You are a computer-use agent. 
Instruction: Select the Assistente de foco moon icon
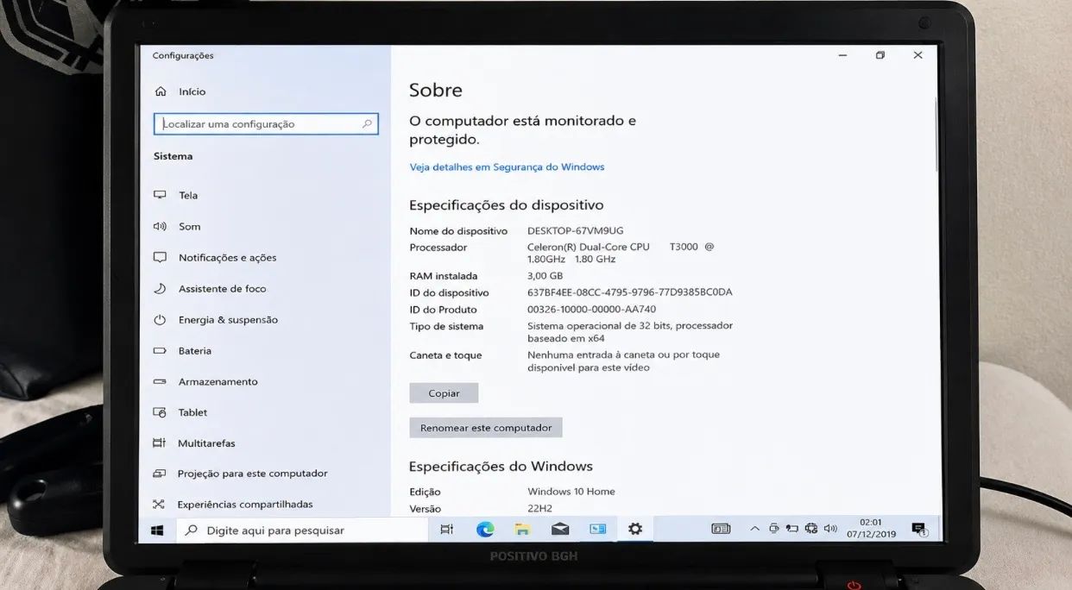(160, 288)
